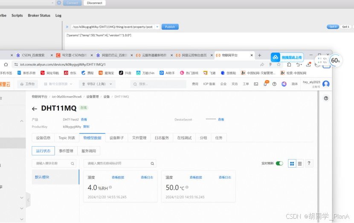Bookmark the page with the star icon
This screenshot has width=354, height=223.
(x=279, y=64)
